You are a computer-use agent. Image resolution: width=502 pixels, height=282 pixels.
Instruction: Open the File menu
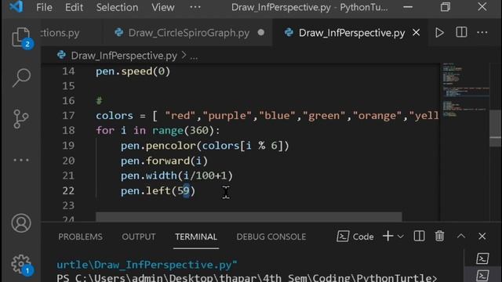coord(44,7)
